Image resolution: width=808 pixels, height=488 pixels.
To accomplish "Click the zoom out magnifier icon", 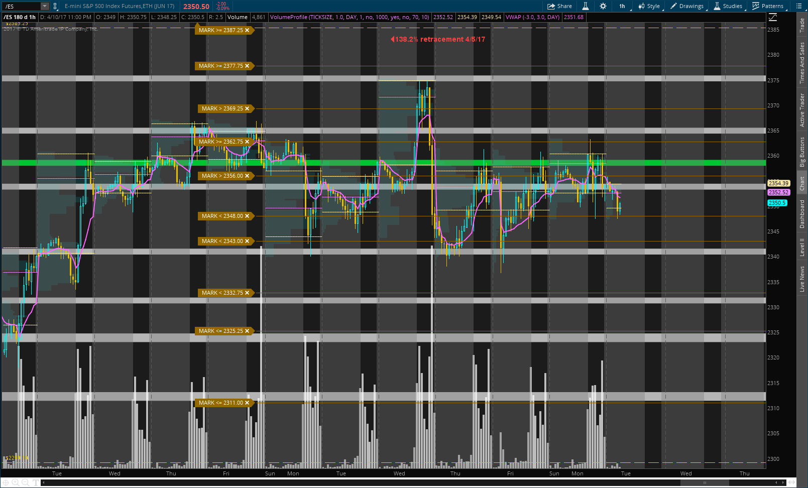I will [x=25, y=482].
